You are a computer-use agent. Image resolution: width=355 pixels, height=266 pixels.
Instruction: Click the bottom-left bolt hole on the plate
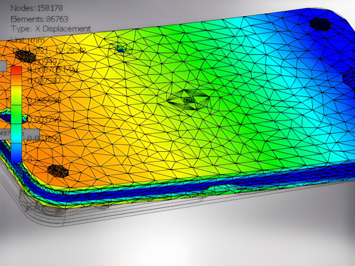point(58,171)
